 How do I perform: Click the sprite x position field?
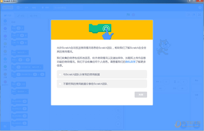(x=166, y=82)
